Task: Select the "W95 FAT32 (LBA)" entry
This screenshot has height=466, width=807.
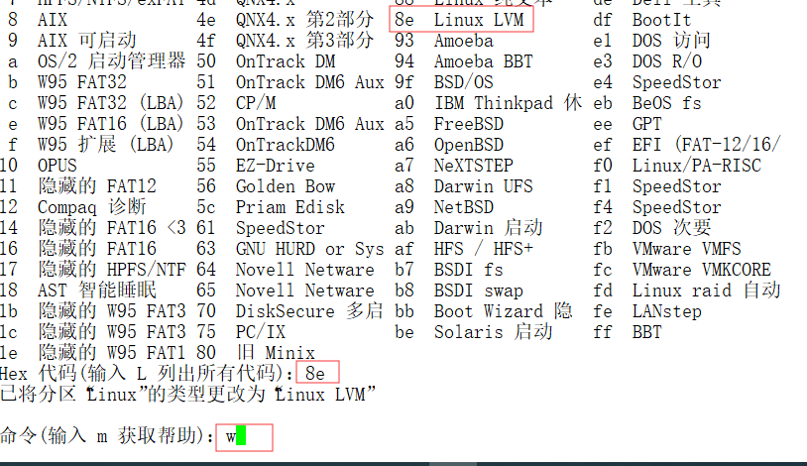Action: pos(110,103)
